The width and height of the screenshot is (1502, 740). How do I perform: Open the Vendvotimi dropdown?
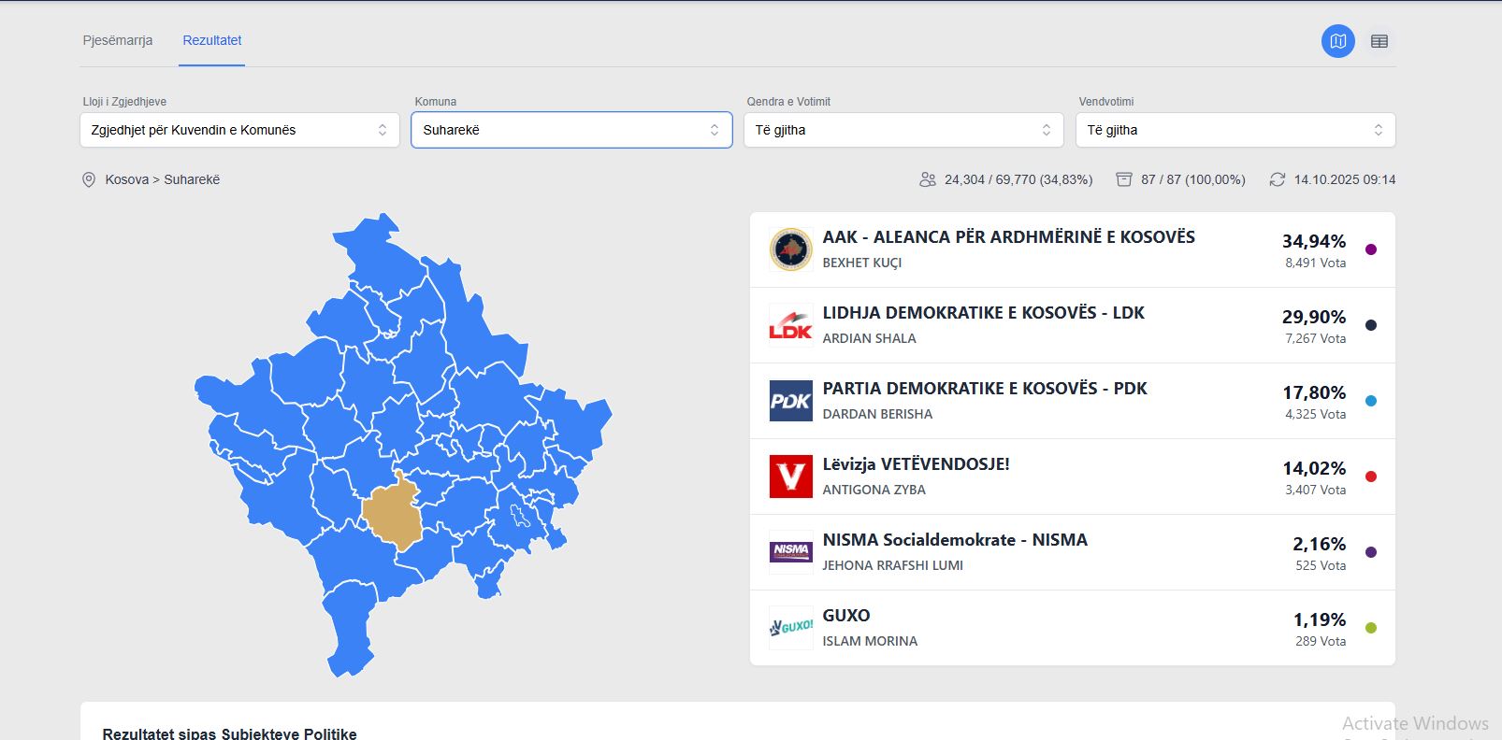pyautogui.click(x=1235, y=130)
